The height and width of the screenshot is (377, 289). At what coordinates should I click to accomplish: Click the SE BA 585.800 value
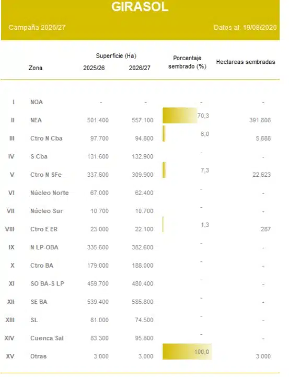coord(143,302)
